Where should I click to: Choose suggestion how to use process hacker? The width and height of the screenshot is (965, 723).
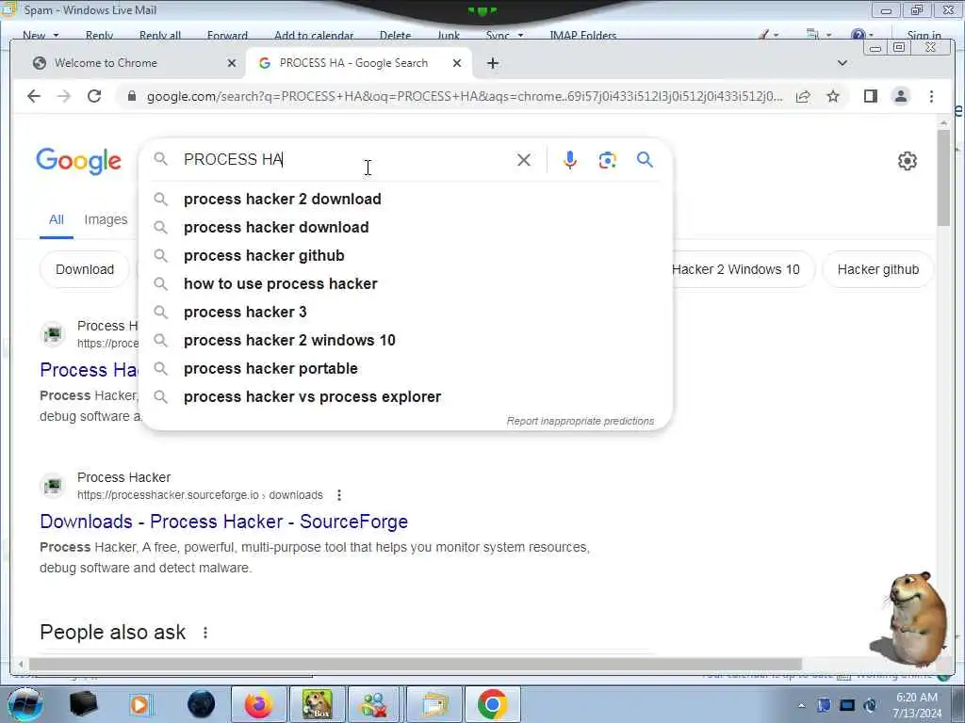tap(406, 284)
